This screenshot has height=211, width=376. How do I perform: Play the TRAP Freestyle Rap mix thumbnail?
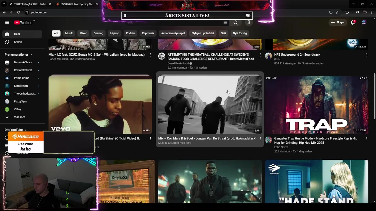317,105
